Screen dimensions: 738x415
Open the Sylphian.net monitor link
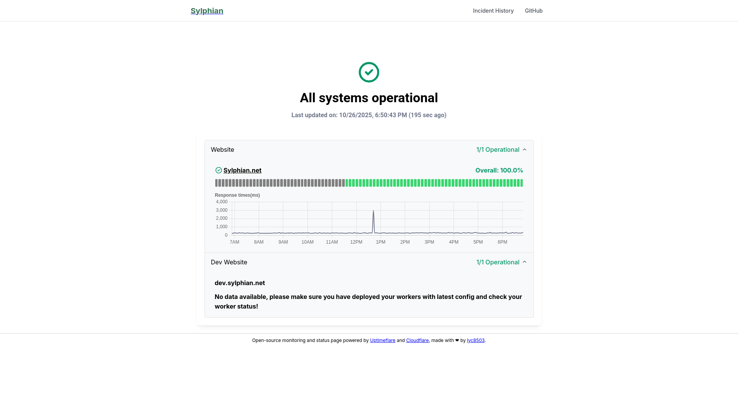click(242, 170)
